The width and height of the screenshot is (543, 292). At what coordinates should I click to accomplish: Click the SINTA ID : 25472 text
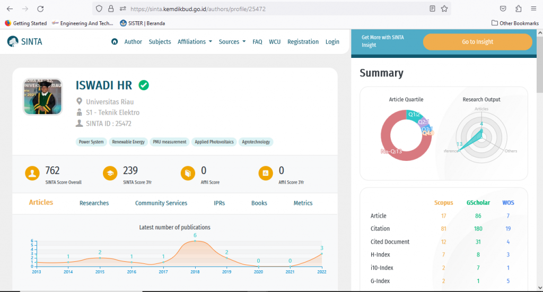click(108, 124)
